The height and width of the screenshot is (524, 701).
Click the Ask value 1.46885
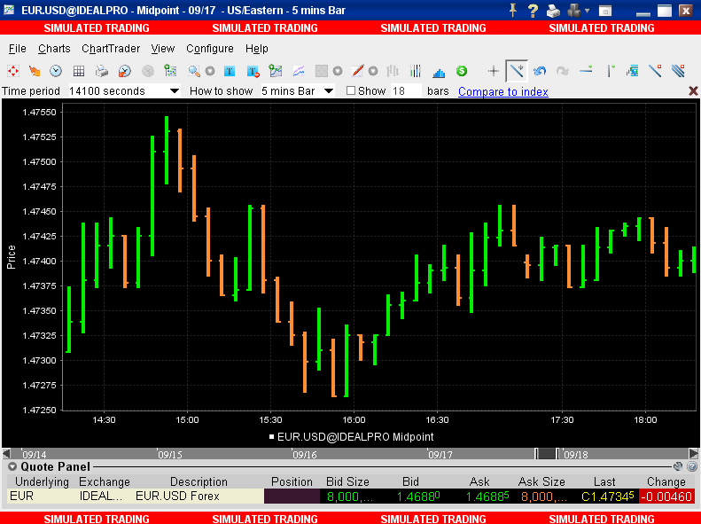coord(487,497)
